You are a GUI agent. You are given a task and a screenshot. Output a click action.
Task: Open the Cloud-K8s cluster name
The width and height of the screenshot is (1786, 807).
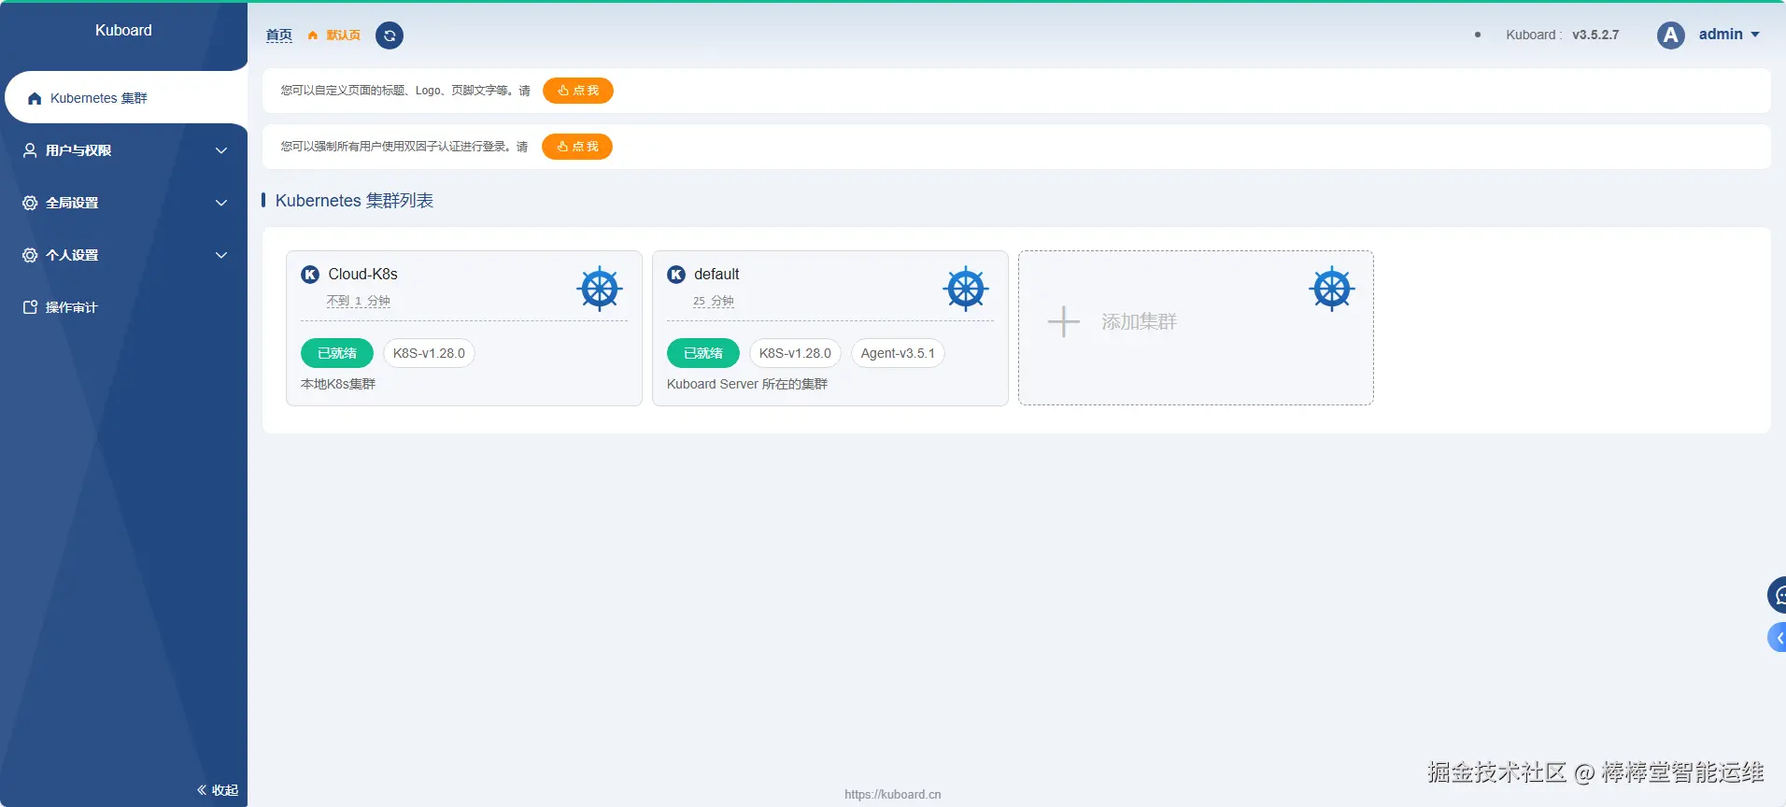click(362, 274)
